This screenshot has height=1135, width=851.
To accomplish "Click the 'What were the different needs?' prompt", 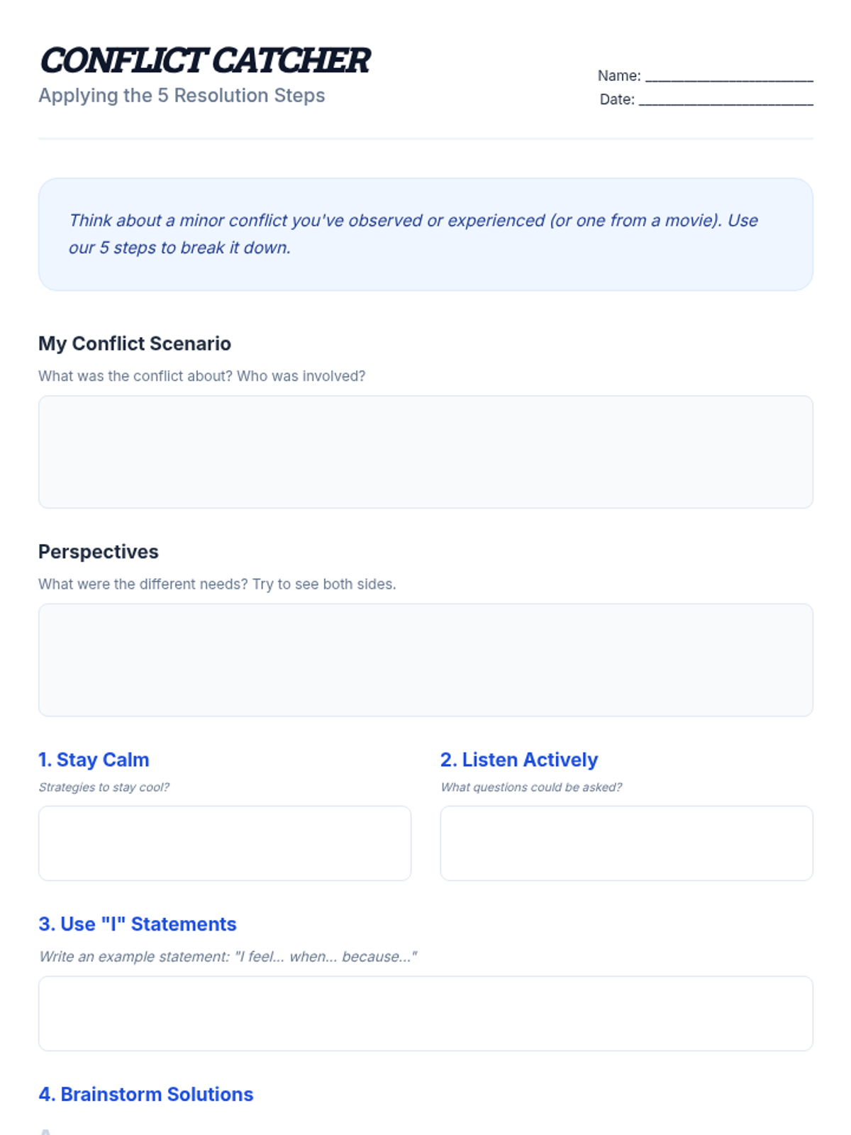I will 217,584.
